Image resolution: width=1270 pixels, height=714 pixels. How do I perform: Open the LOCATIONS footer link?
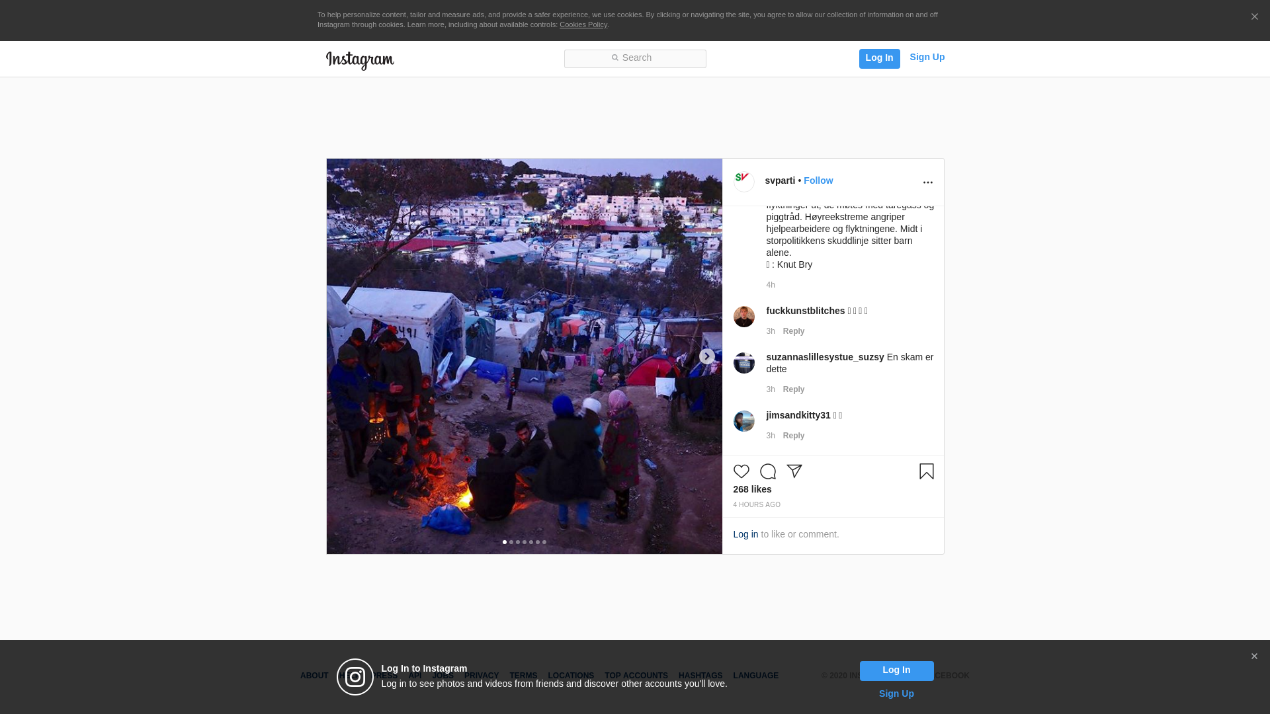570,676
